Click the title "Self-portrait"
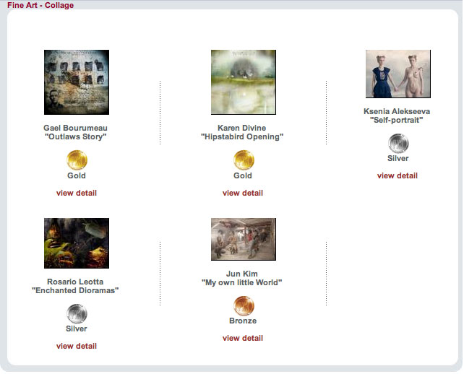 397,120
